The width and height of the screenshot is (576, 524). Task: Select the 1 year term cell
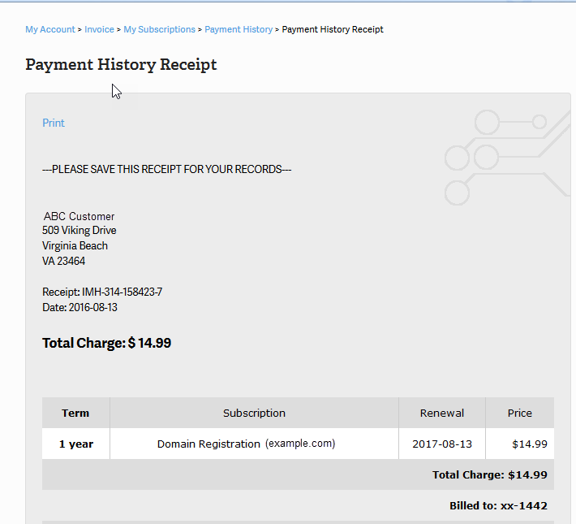pyautogui.click(x=75, y=444)
